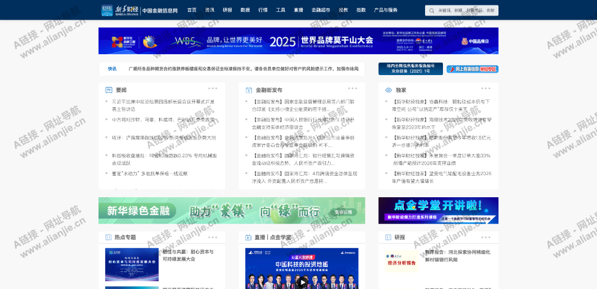Click the 直播 点金学堂 TV icon

click(x=248, y=237)
